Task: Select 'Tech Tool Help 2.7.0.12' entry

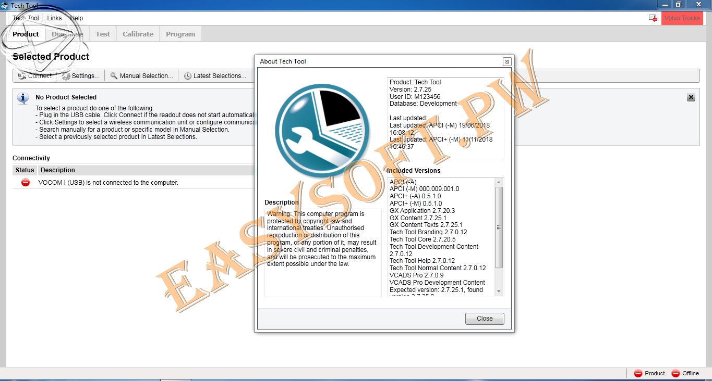Action: [423, 261]
